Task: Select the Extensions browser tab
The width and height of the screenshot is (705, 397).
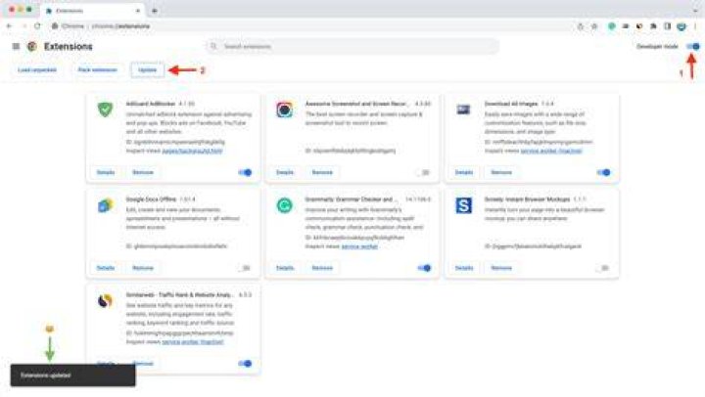Action: pos(92,11)
